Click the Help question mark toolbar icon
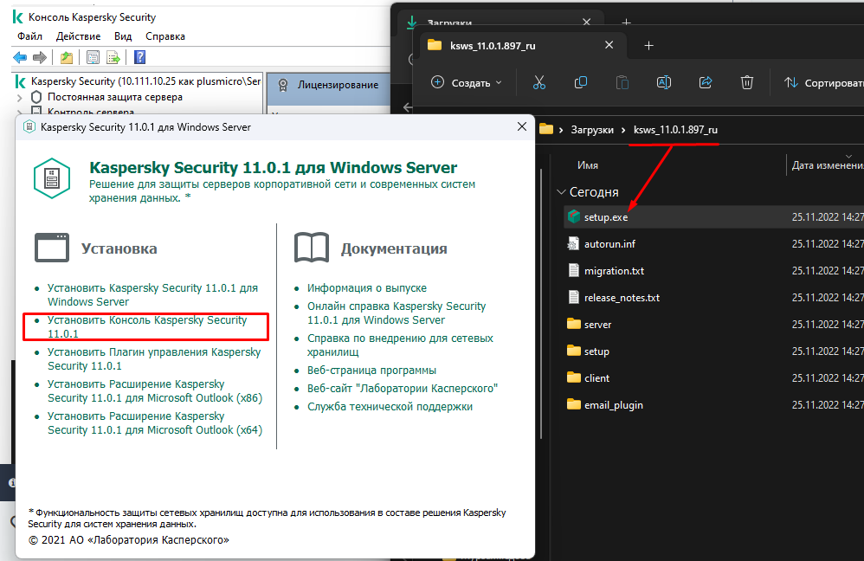This screenshot has height=561, width=864. [140, 57]
